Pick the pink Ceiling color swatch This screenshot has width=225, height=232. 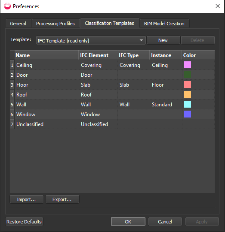188,65
